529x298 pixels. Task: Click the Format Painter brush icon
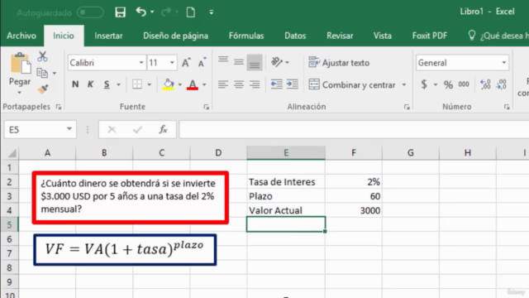coord(43,89)
